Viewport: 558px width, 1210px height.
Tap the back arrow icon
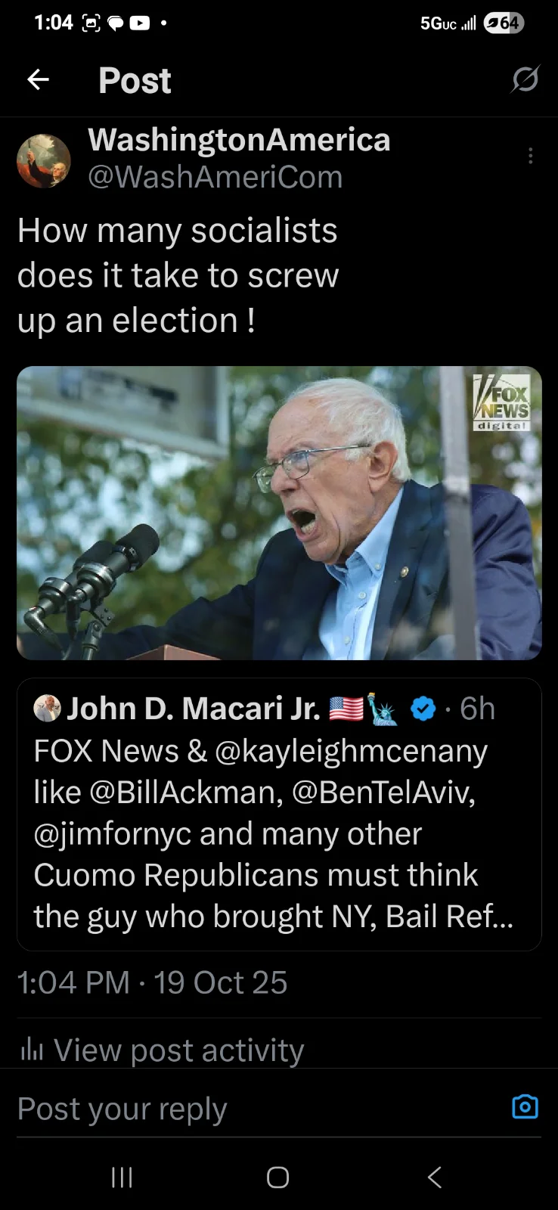click(x=38, y=79)
